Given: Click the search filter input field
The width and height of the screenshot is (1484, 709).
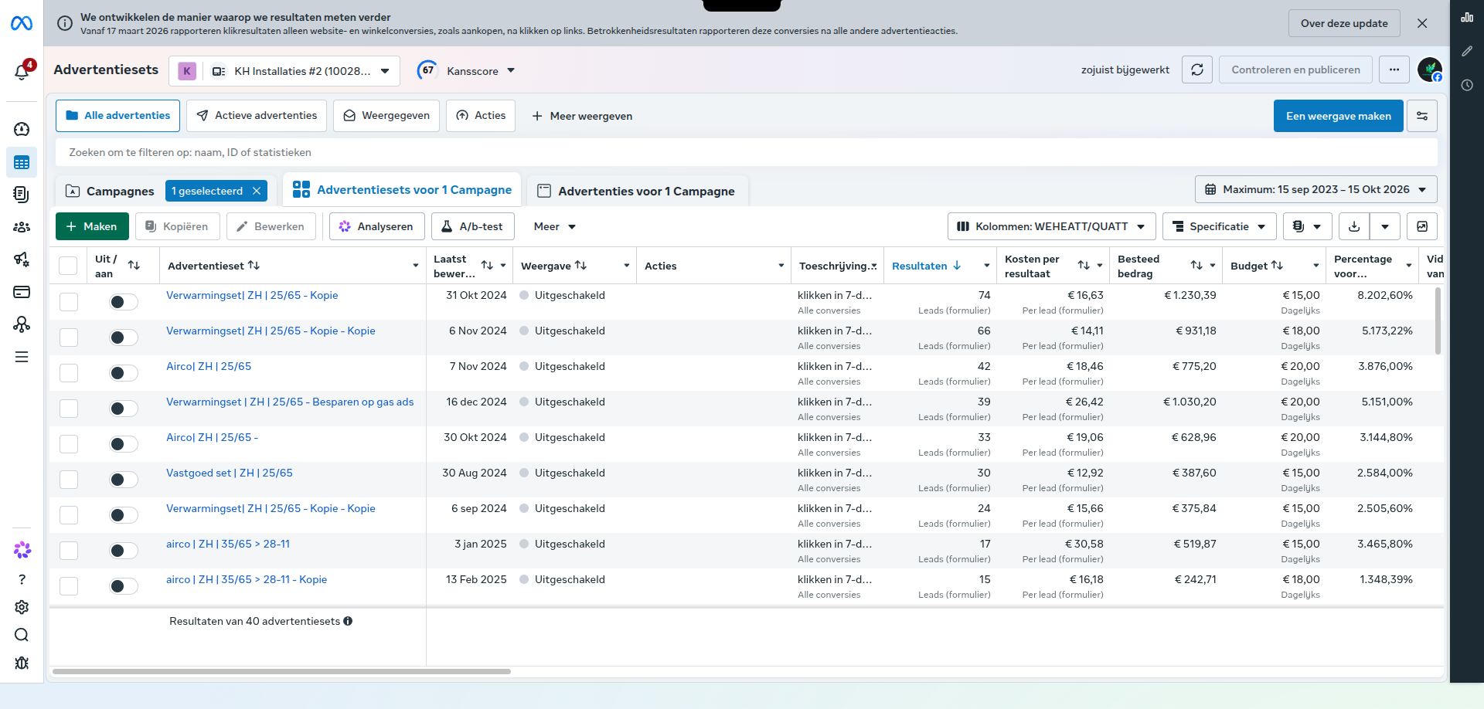Looking at the screenshot, I should tap(746, 152).
